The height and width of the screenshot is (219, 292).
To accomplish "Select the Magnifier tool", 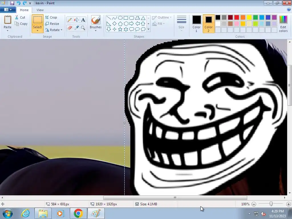I will coord(83,28).
